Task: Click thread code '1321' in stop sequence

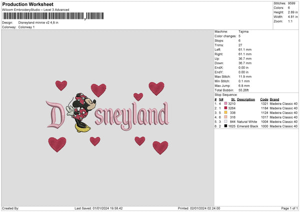Action: pyautogui.click(x=264, y=103)
